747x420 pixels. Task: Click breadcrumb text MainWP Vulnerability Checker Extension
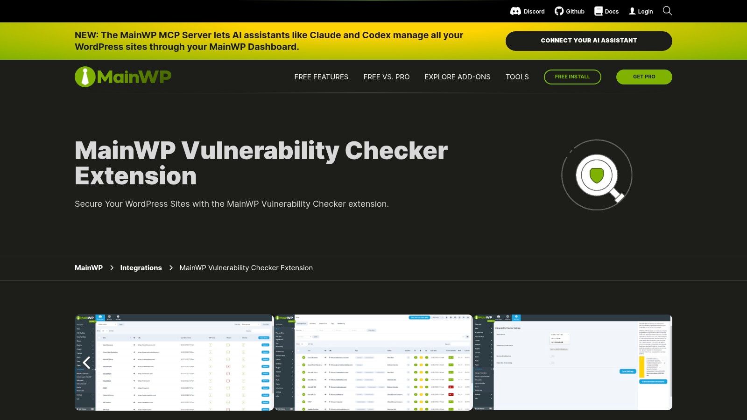(x=246, y=268)
